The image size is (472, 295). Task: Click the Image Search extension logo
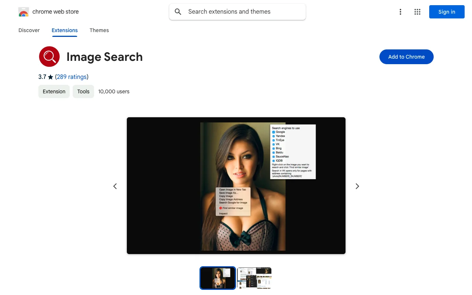(49, 56)
